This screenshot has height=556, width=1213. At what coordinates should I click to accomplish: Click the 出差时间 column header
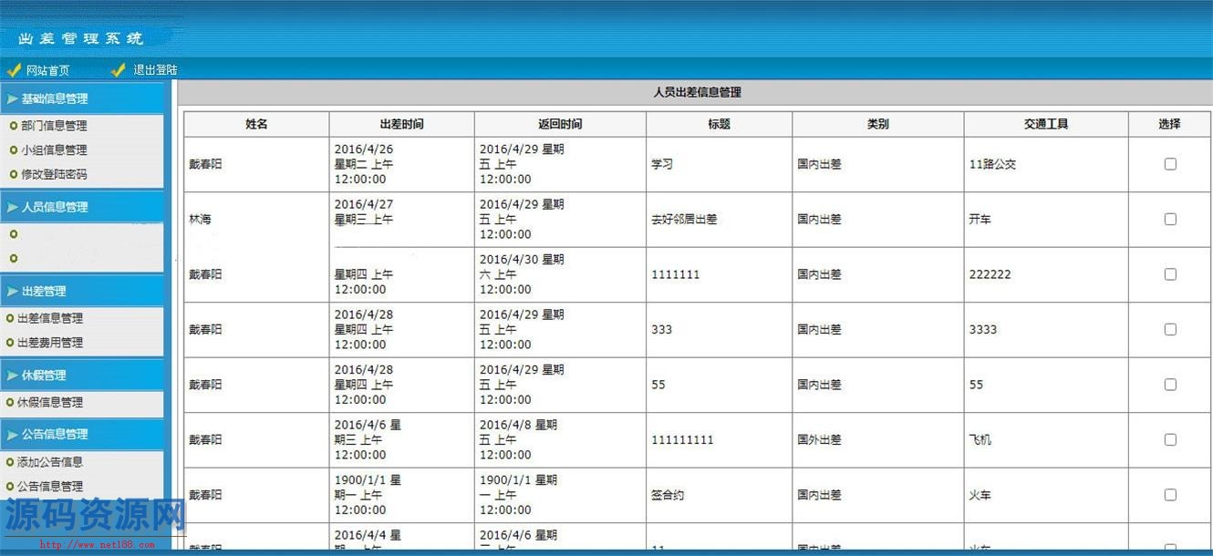(401, 124)
